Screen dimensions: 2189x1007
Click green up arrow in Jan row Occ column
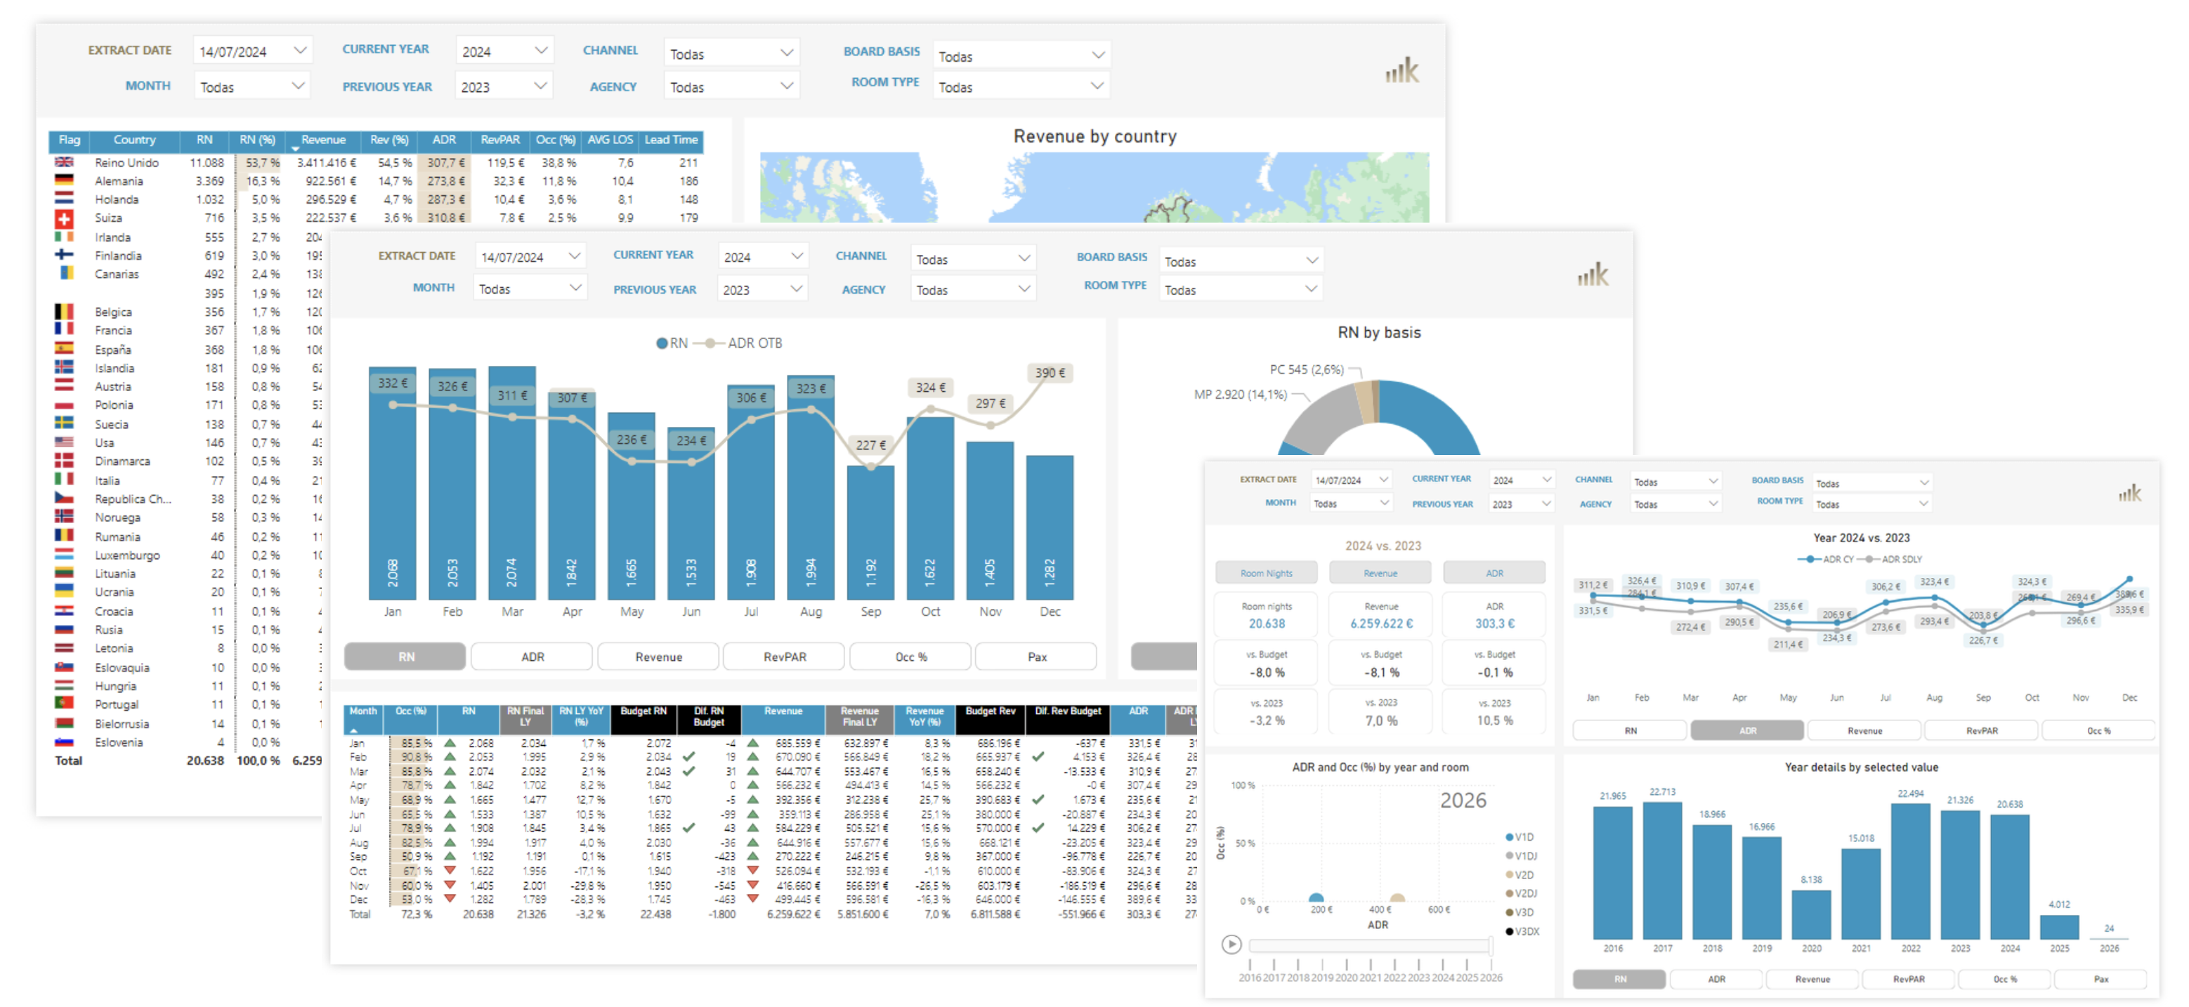coord(450,743)
